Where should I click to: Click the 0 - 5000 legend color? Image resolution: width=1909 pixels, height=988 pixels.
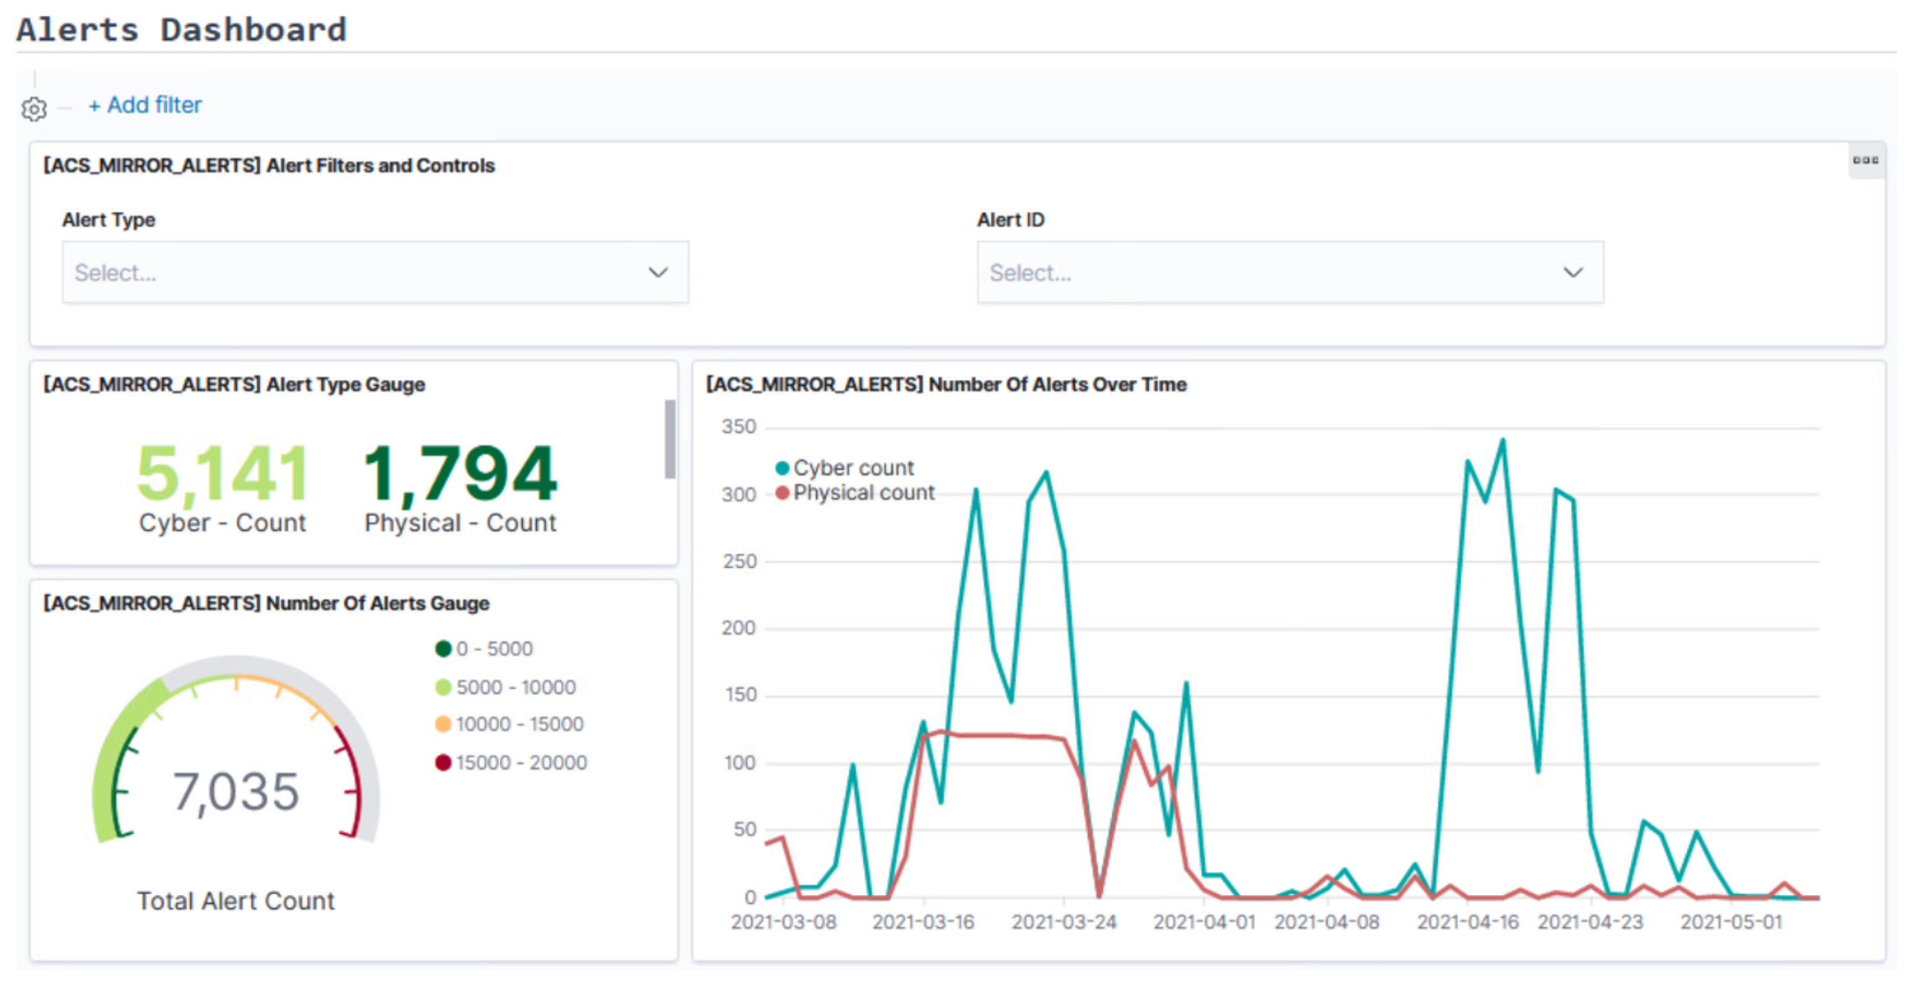[443, 650]
